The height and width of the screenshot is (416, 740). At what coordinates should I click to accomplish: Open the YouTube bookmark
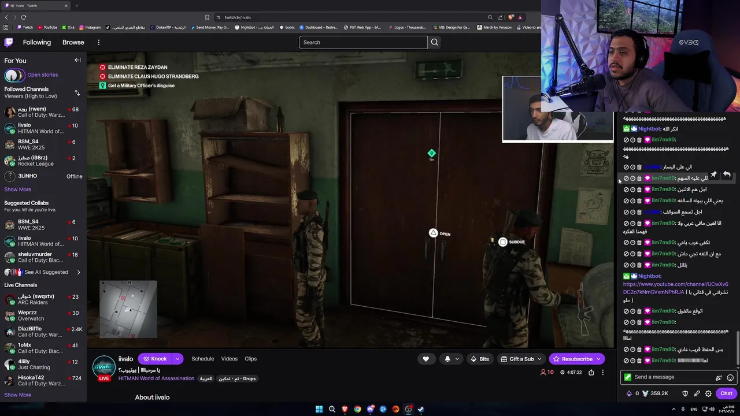coord(47,27)
